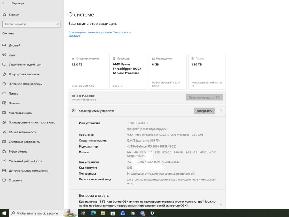This screenshot has height=217, width=289.
Task: Open File Explorer from the taskbar
Action: point(103,213)
